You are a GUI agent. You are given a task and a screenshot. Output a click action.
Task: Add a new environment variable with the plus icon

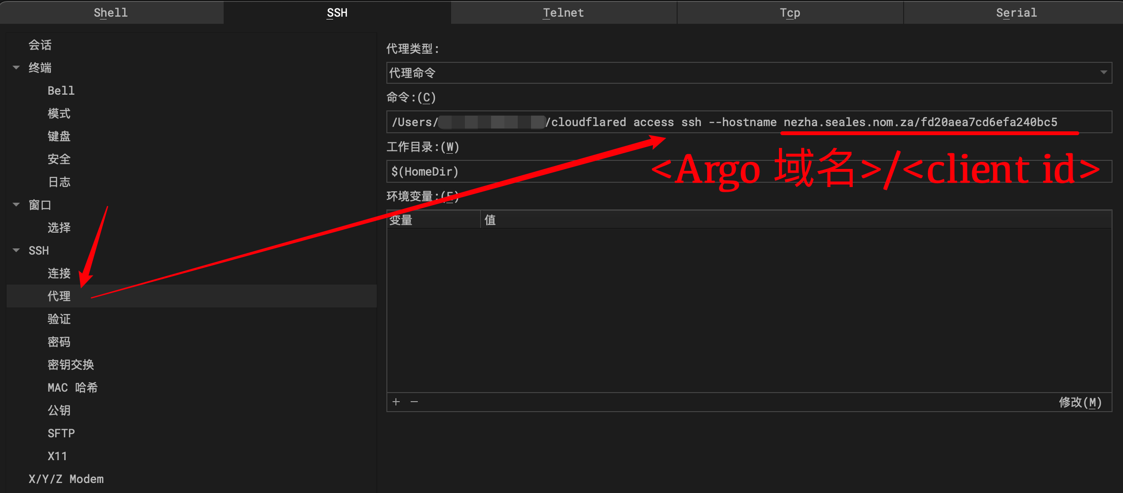click(395, 402)
